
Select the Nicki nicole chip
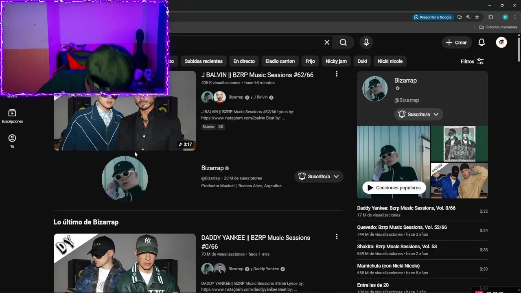[390, 61]
